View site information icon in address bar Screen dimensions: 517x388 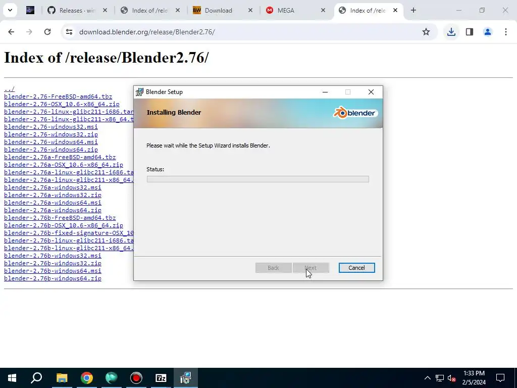point(69,32)
